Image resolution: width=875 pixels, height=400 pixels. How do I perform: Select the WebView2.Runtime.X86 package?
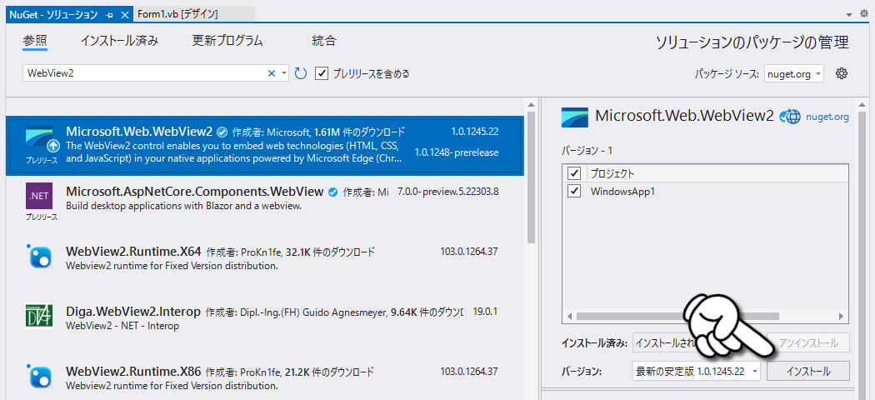pyautogui.click(x=264, y=377)
